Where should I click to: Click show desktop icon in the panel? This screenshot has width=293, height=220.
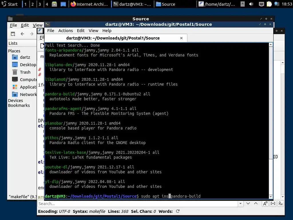(63, 4)
